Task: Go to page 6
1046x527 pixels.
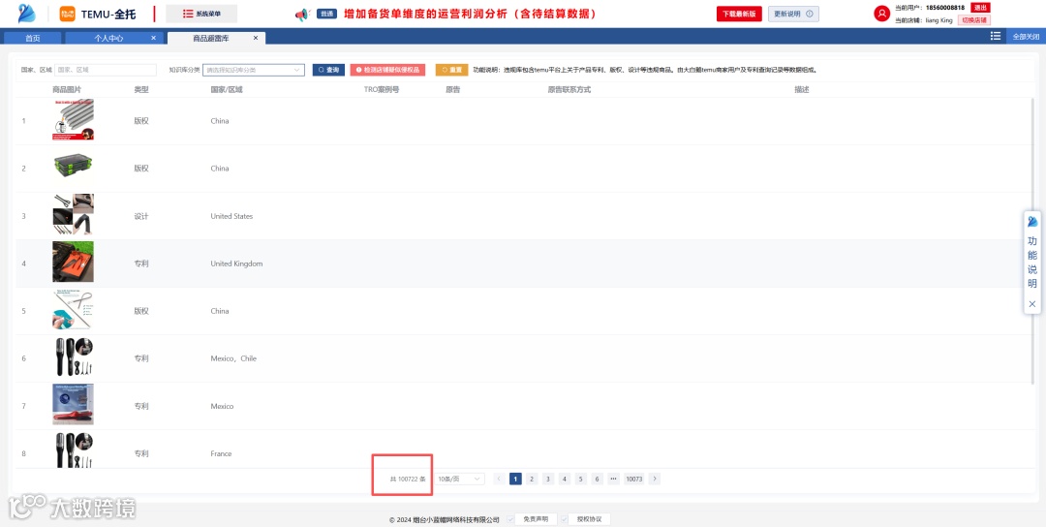Action: click(x=597, y=479)
